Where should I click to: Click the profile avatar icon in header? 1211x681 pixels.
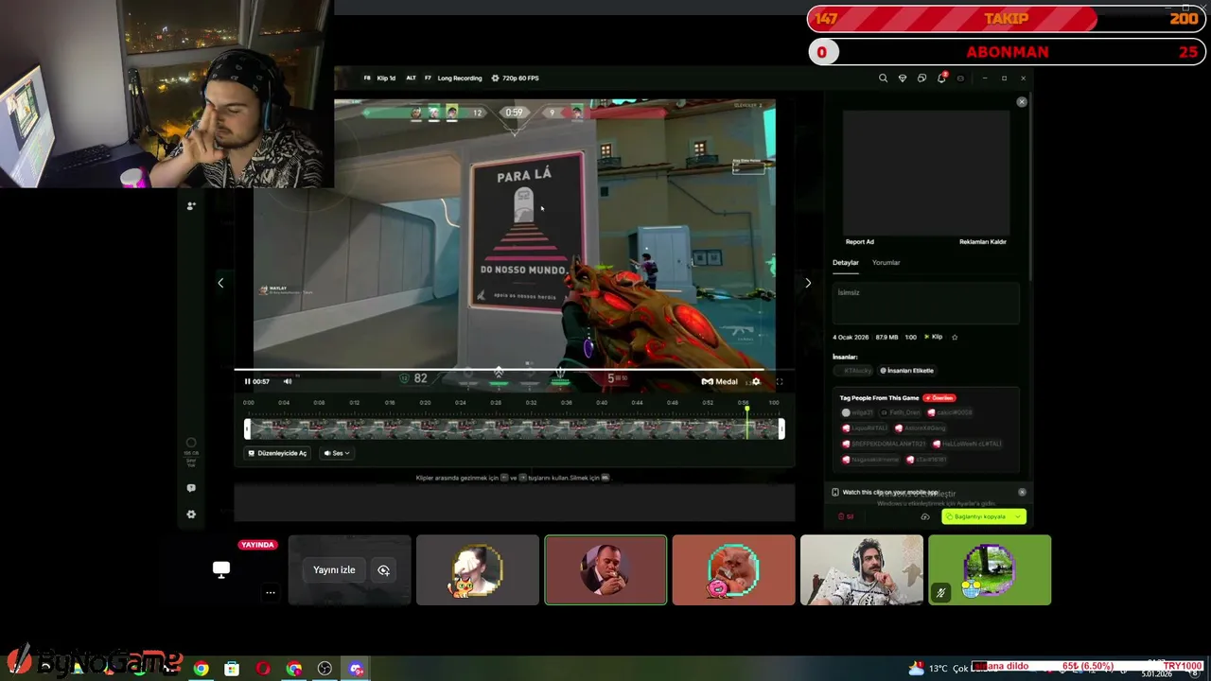pos(960,79)
